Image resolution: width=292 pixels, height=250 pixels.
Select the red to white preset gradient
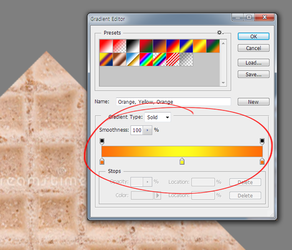106,46
